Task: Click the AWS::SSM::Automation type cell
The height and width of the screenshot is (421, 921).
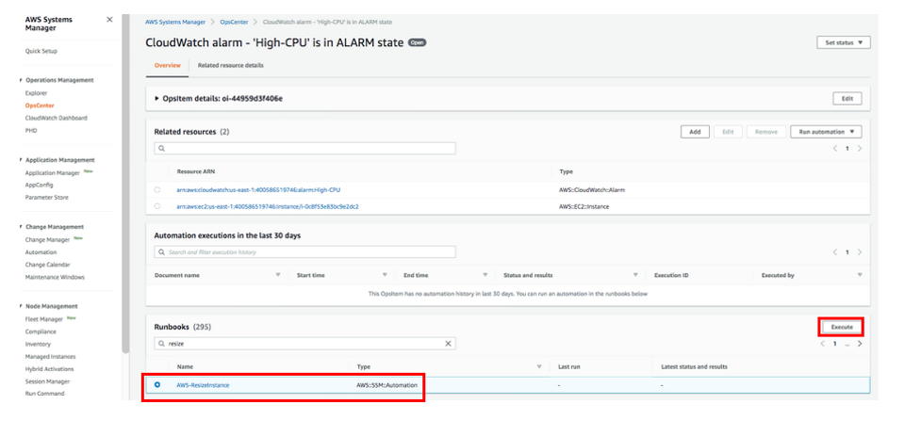Action: 386,385
